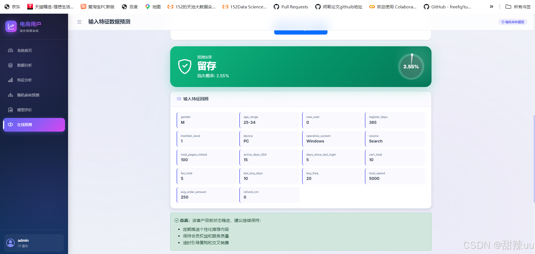This screenshot has width=535, height=254.
Task: Click the device PC feature card
Action: point(269,139)
